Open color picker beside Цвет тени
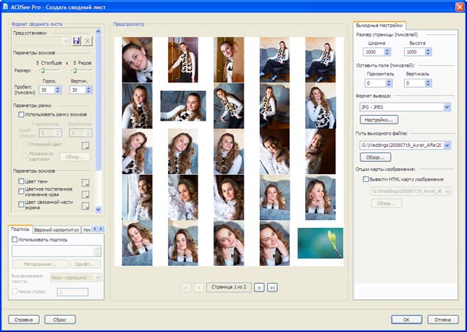The width and height of the screenshot is (467, 332). pos(86,182)
